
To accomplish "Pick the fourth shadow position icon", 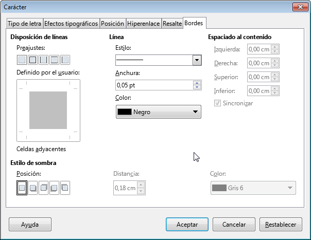I will [54, 188].
